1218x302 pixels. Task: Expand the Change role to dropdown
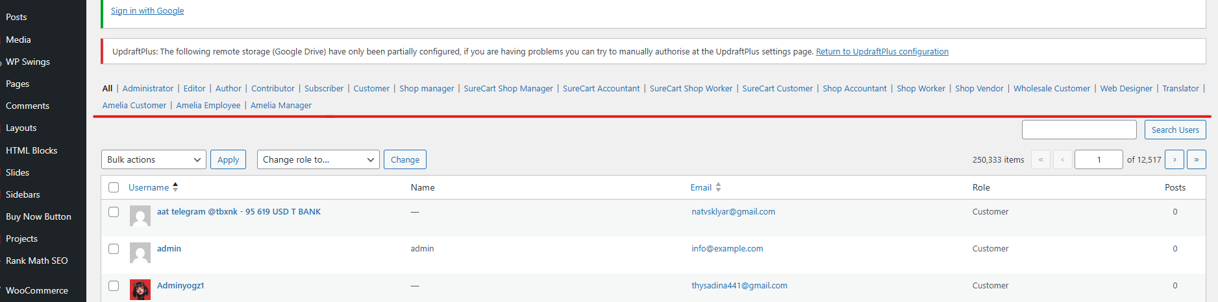(318, 159)
